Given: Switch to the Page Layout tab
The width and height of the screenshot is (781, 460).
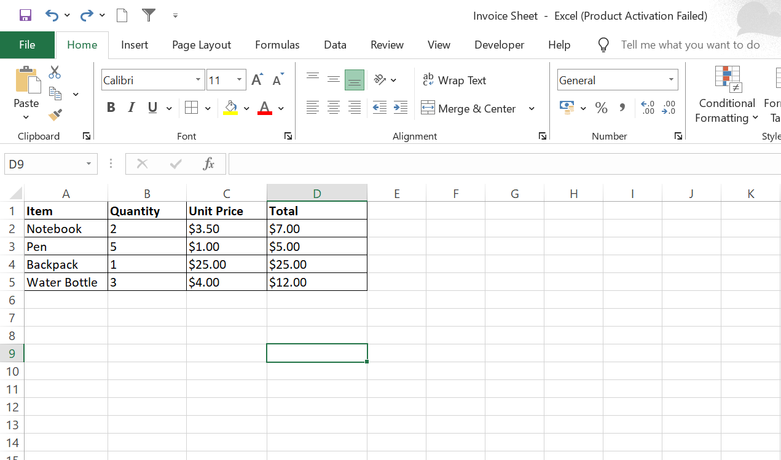Looking at the screenshot, I should [202, 45].
